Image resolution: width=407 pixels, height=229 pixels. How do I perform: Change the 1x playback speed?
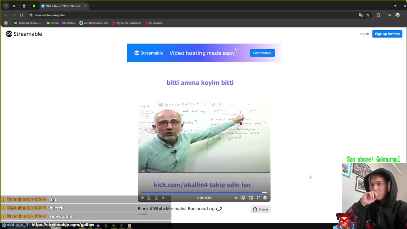coord(236,198)
